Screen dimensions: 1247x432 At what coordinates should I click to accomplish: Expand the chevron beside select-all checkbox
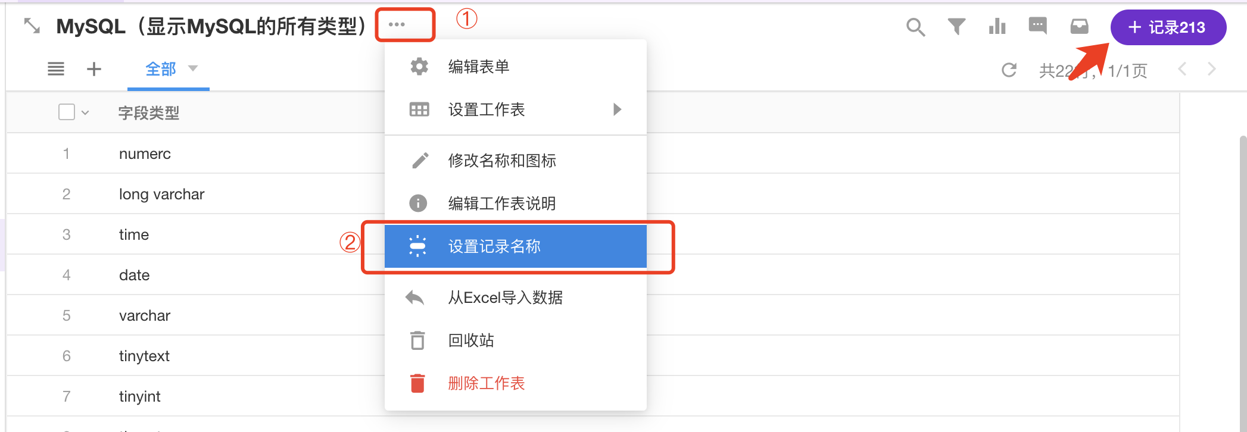85,112
